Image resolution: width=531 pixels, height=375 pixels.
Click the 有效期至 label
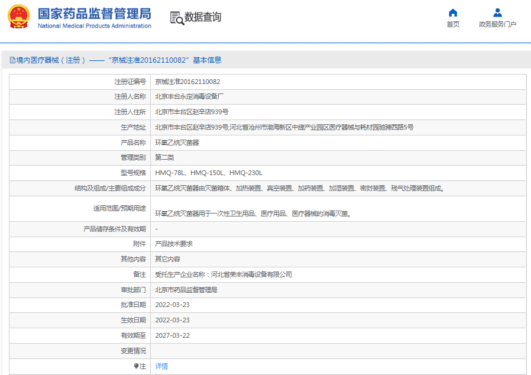pyautogui.click(x=133, y=335)
